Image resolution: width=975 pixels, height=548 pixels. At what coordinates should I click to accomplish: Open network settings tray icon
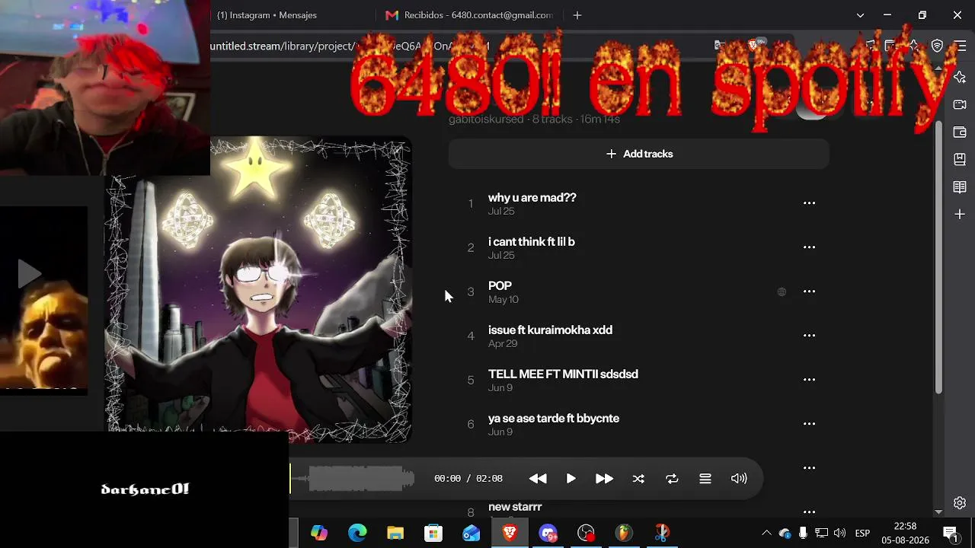(821, 534)
